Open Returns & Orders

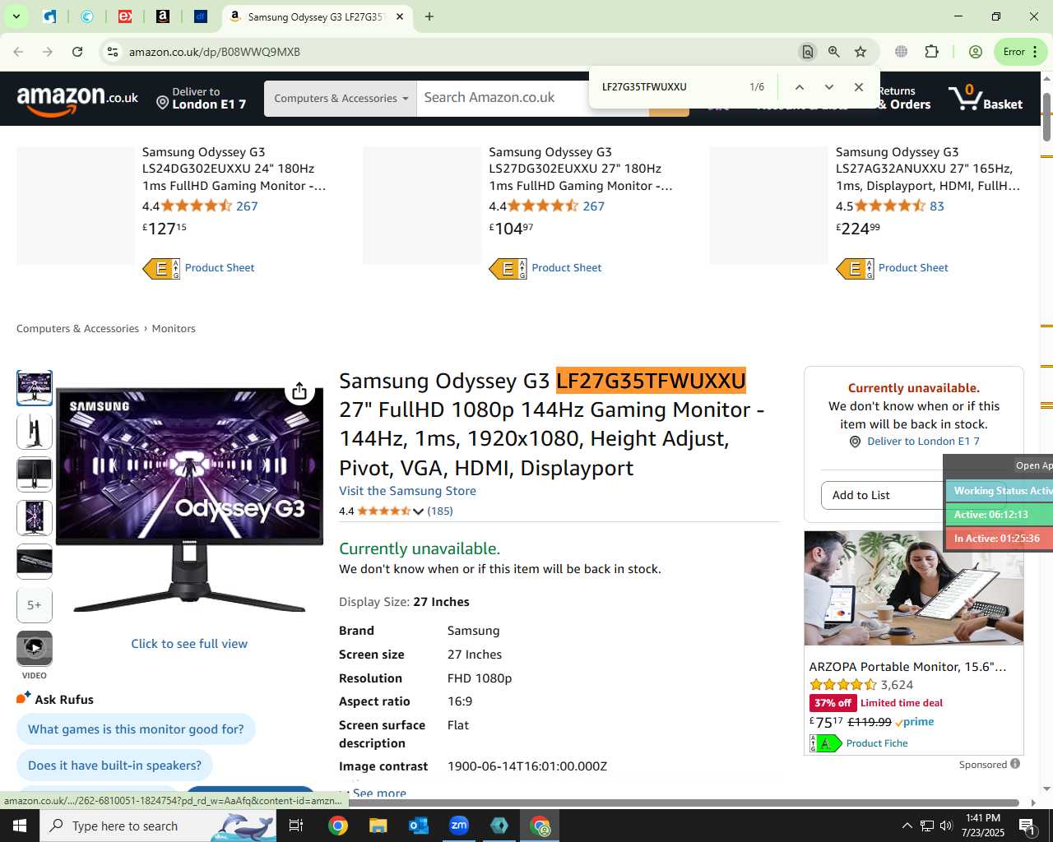click(x=903, y=99)
